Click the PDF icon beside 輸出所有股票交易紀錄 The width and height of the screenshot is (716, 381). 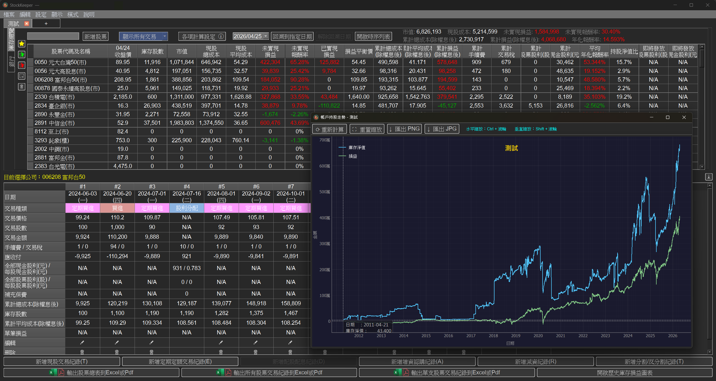[x=228, y=372]
